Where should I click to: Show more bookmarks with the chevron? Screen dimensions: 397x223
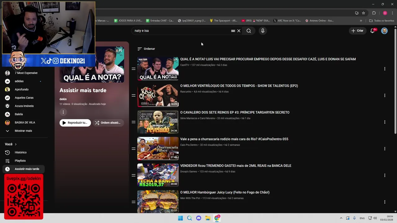click(361, 21)
